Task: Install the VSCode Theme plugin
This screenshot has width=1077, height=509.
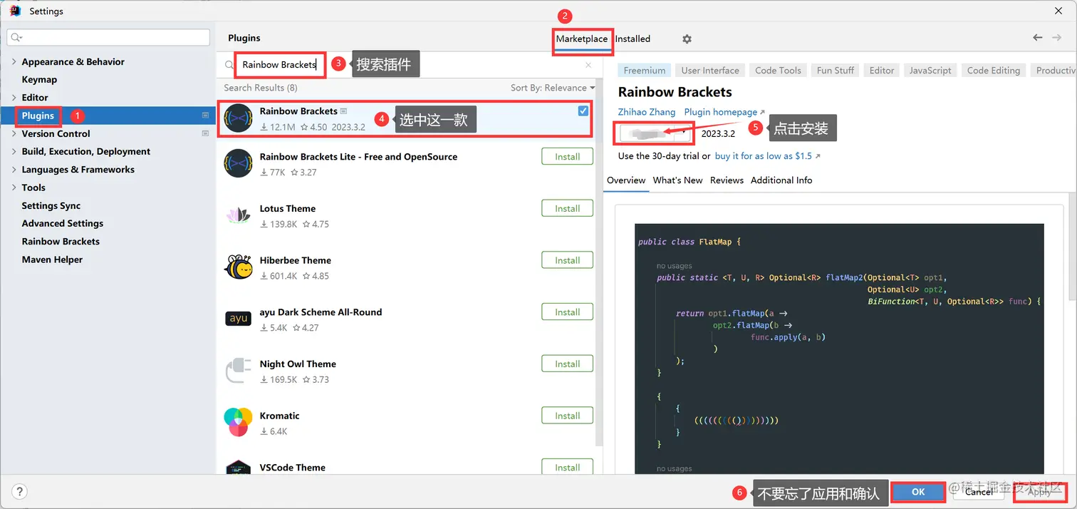Action: 568,467
